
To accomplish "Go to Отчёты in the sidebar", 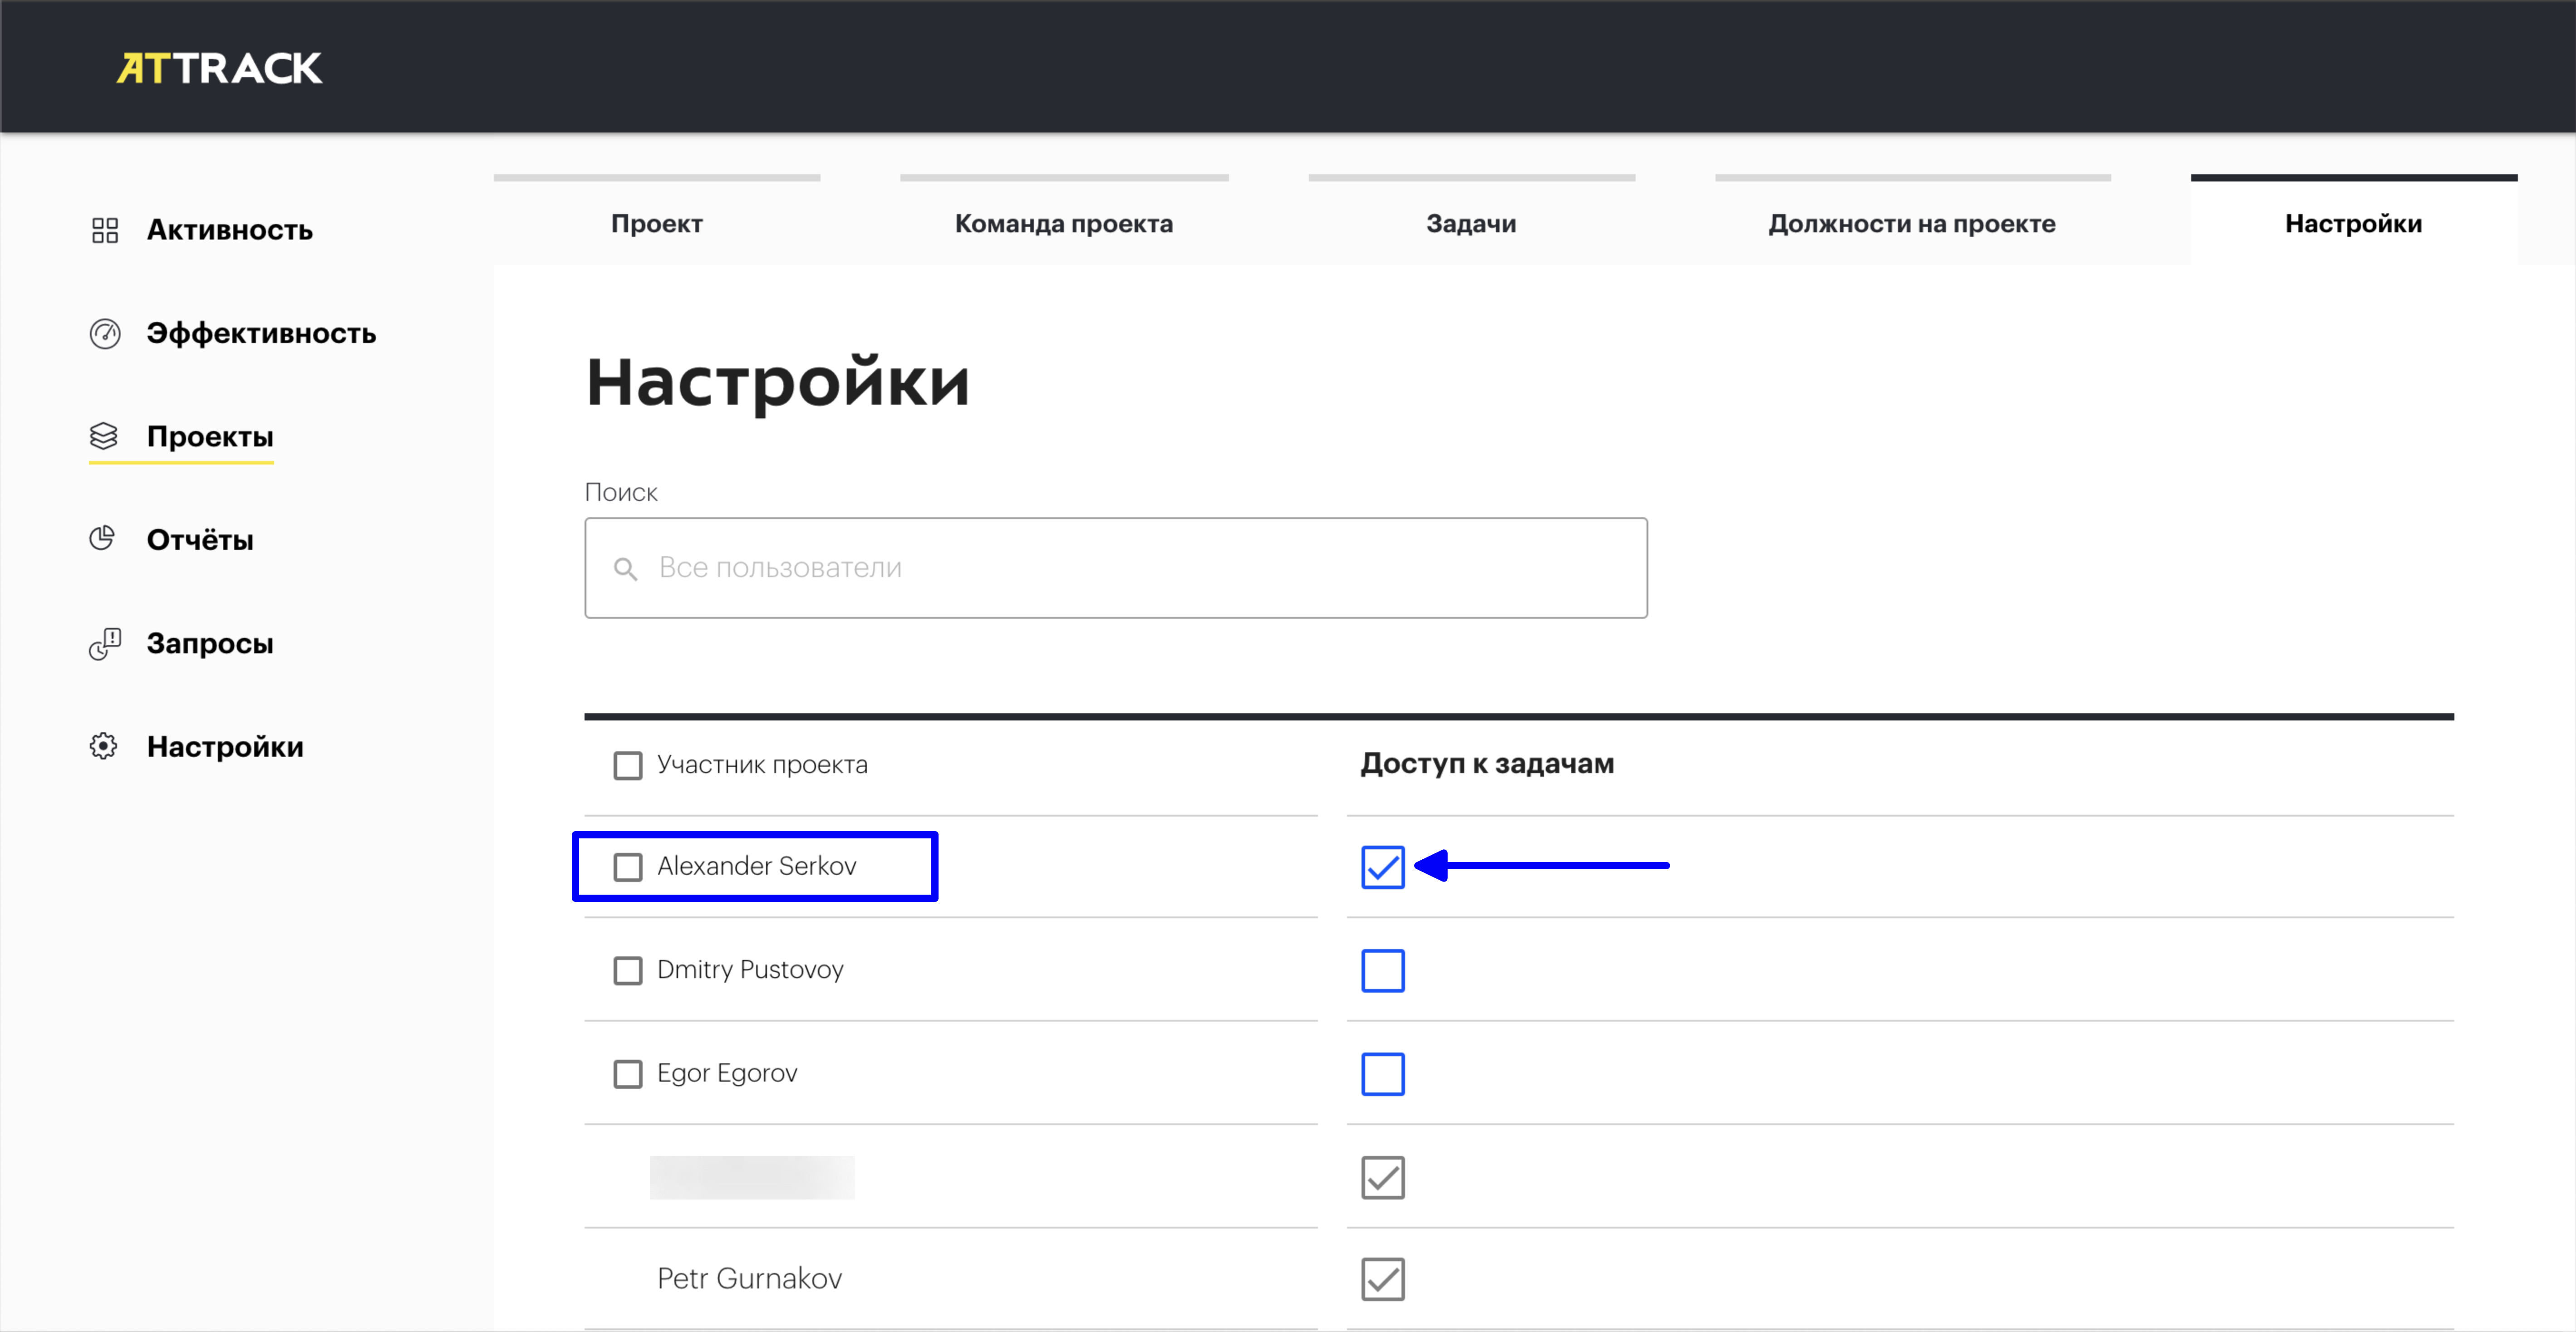I will tap(200, 539).
